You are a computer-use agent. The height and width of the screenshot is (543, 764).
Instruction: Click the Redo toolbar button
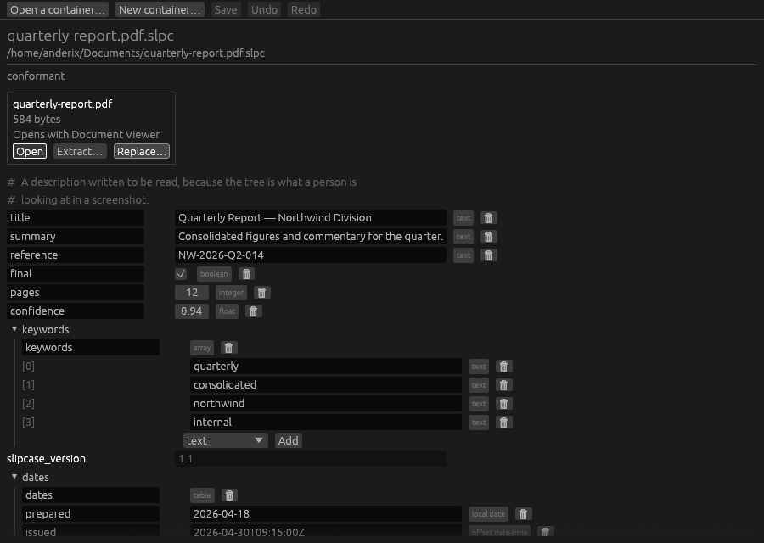coord(304,9)
